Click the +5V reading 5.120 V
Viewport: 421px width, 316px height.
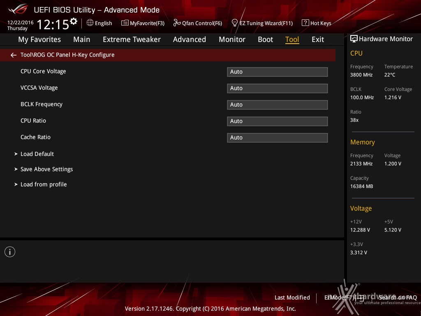[x=393, y=230]
